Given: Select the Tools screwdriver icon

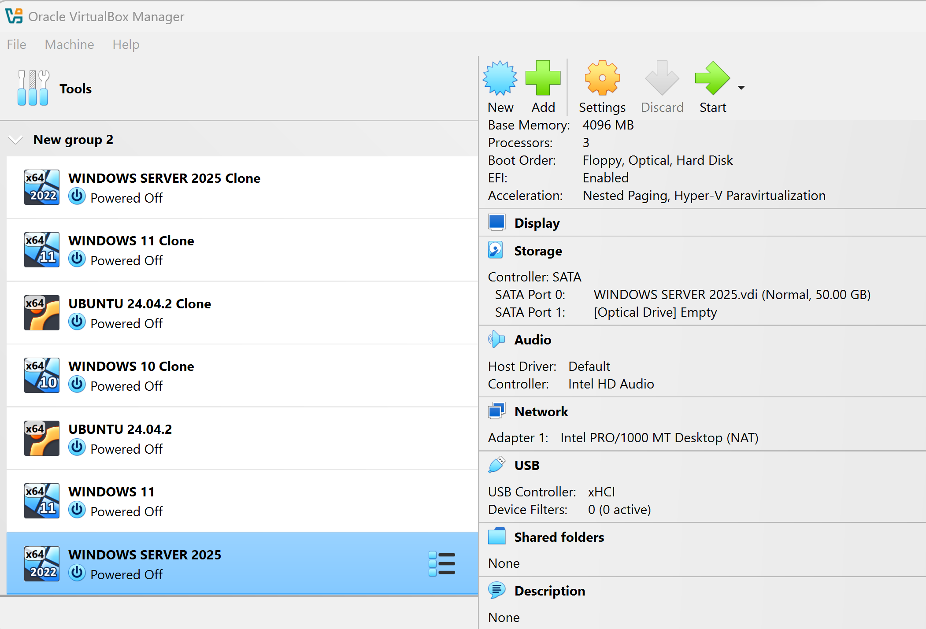Looking at the screenshot, I should click(x=33, y=88).
